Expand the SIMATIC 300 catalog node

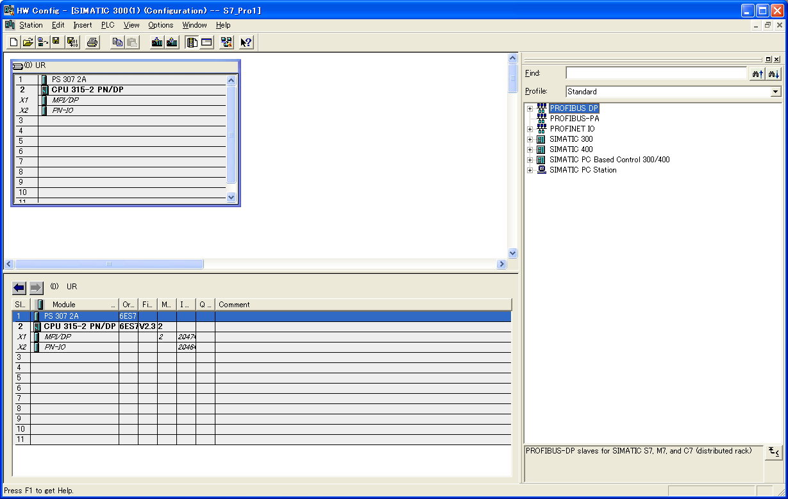pyautogui.click(x=530, y=139)
